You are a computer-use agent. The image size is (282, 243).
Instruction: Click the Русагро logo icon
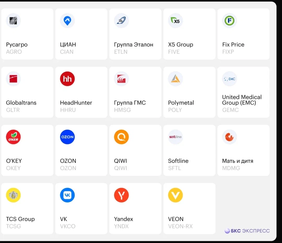click(13, 21)
